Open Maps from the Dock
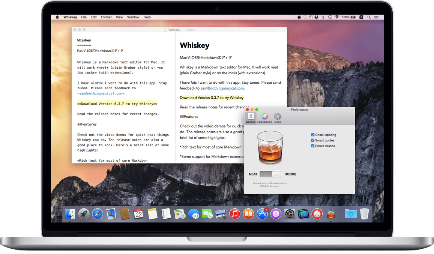 coord(180,214)
